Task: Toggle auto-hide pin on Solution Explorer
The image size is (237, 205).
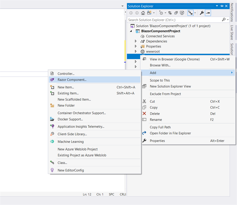Action: click(x=222, y=6)
